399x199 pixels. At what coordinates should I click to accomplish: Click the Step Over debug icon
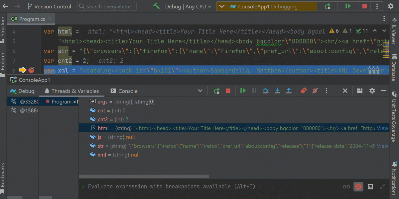[x=265, y=91]
